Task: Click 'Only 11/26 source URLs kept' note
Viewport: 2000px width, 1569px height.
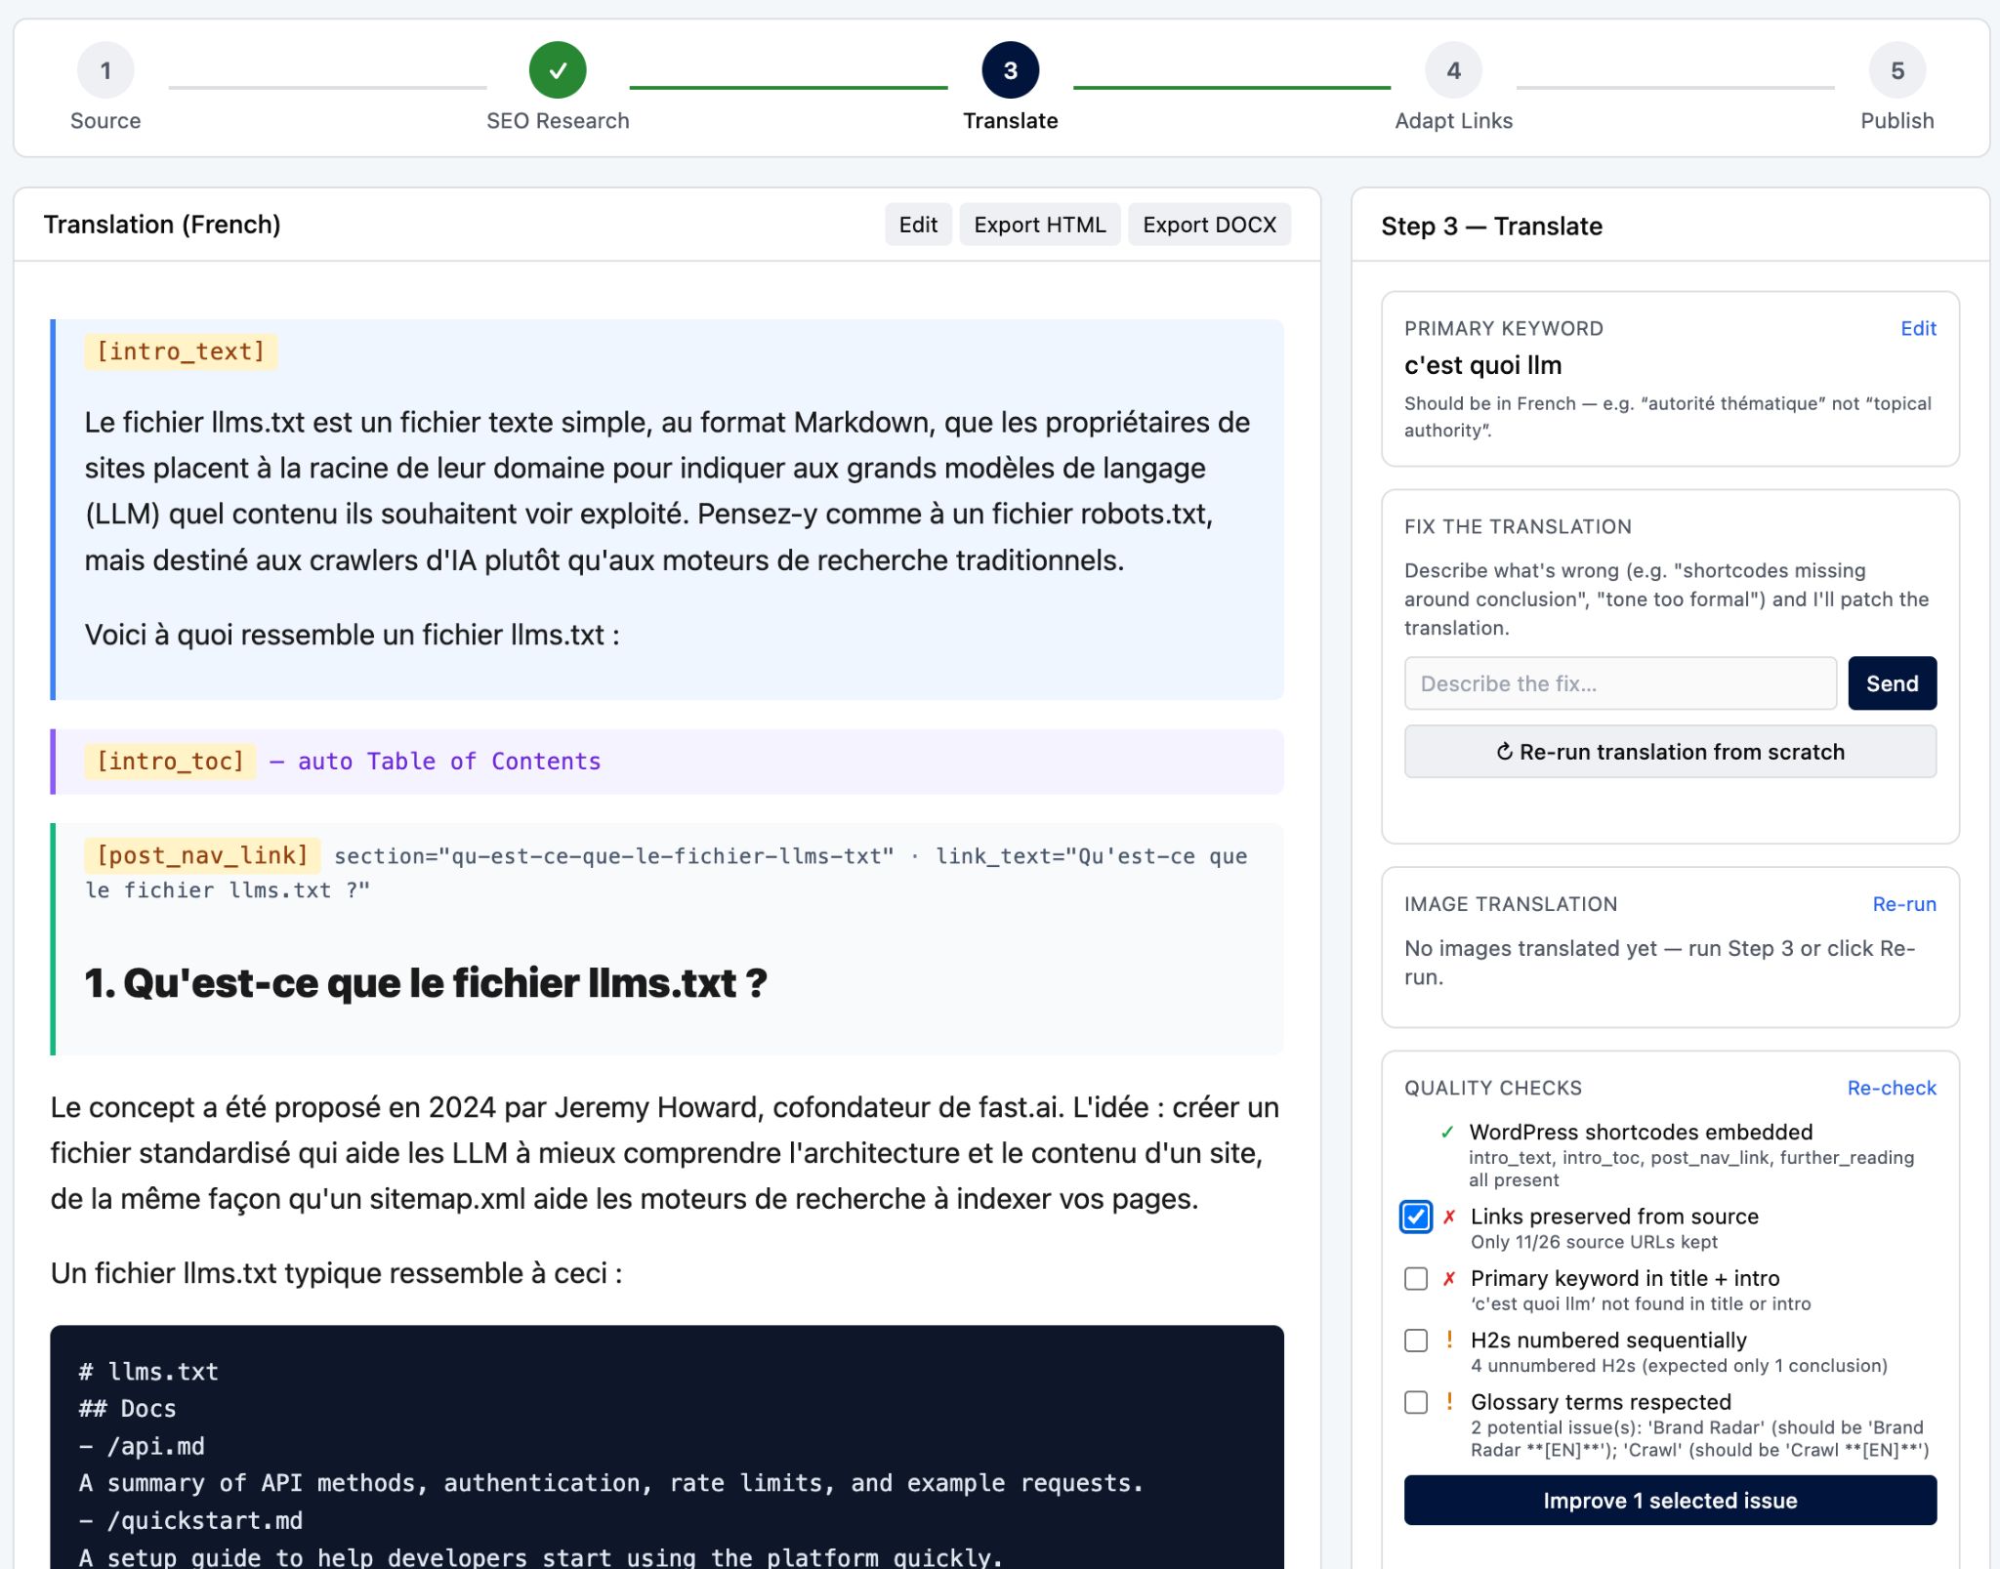Action: pos(1594,1242)
